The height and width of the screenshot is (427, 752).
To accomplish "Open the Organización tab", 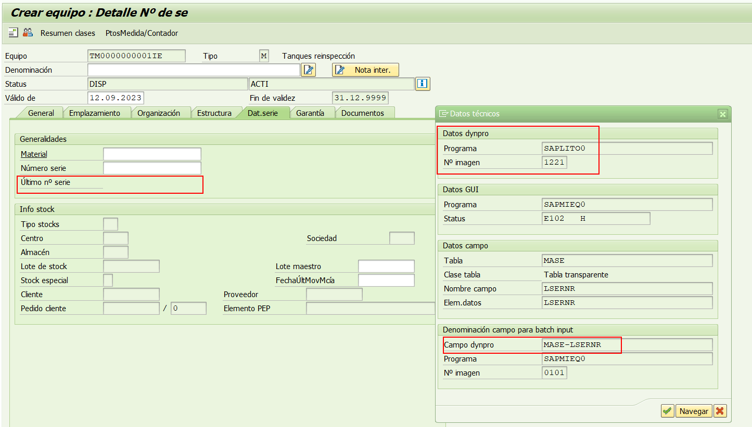I will [158, 113].
